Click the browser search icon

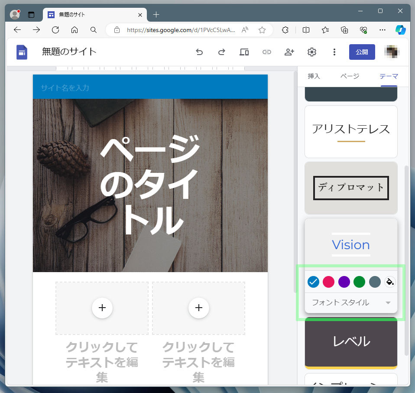94,30
